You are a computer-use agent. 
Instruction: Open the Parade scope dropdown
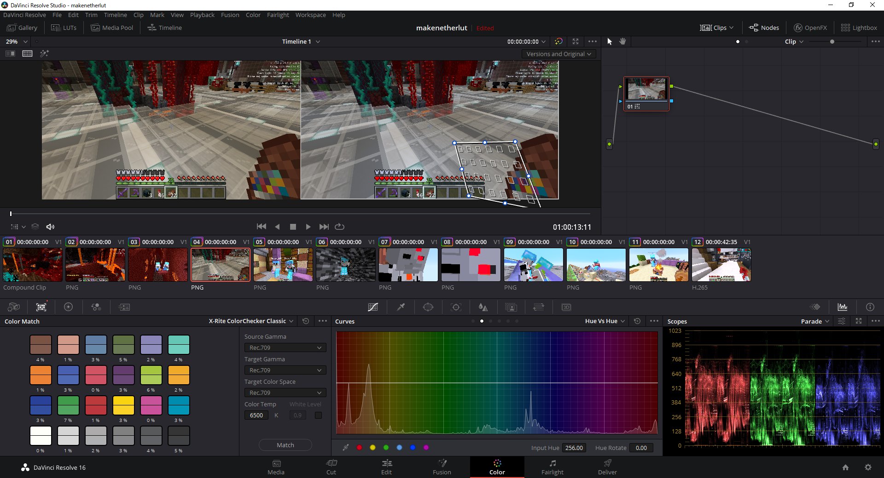coord(814,321)
